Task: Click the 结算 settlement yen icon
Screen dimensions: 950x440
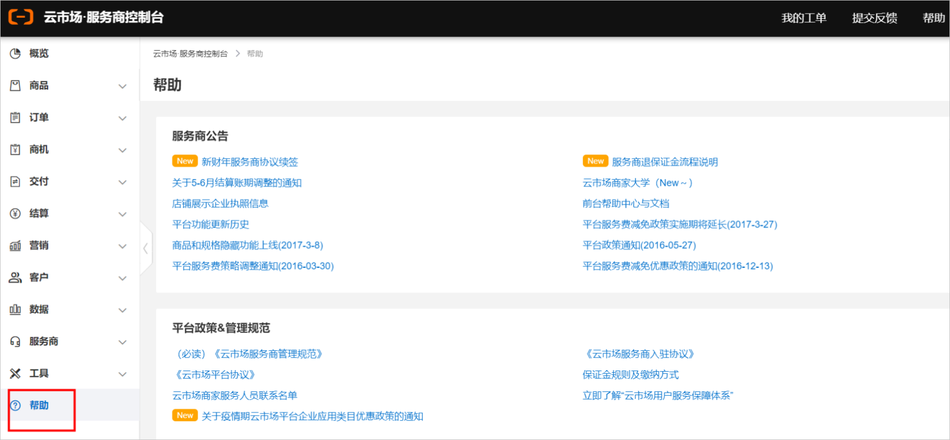Action: point(15,213)
